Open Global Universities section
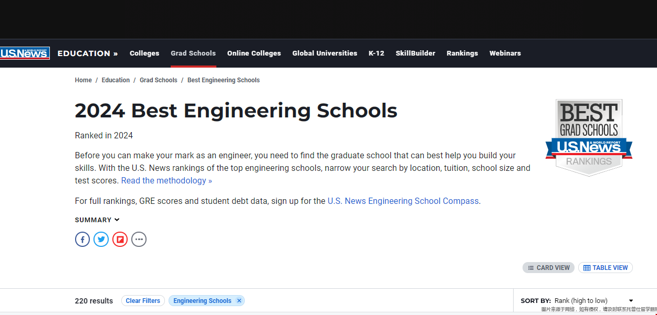Viewport: 657px width, 315px height. click(x=325, y=53)
